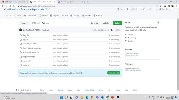Switch to the Heroku Personal apps tab
This screenshot has height=100, width=179.
(71, 2)
